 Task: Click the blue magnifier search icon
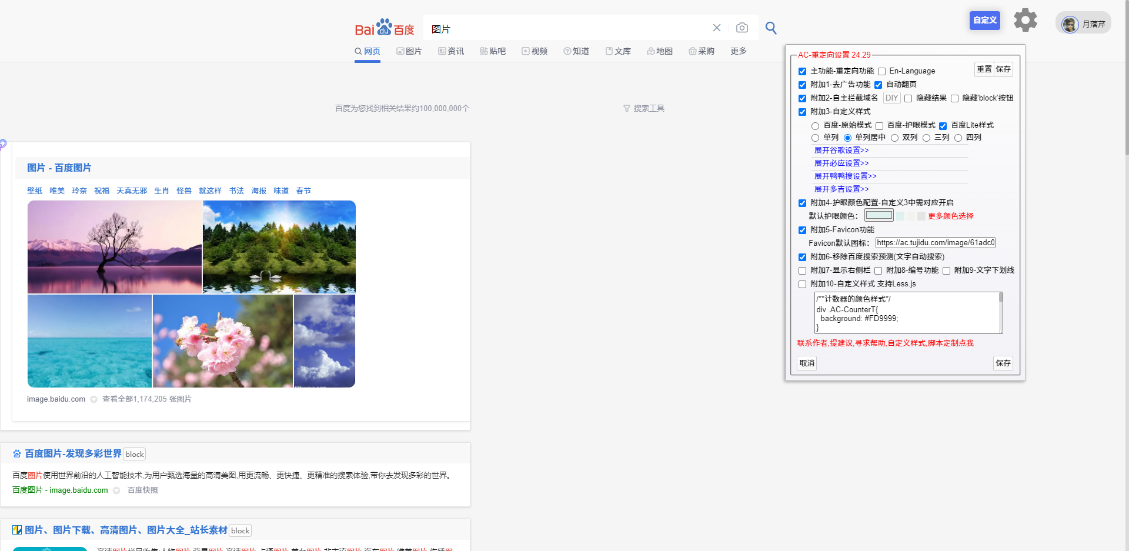[771, 28]
